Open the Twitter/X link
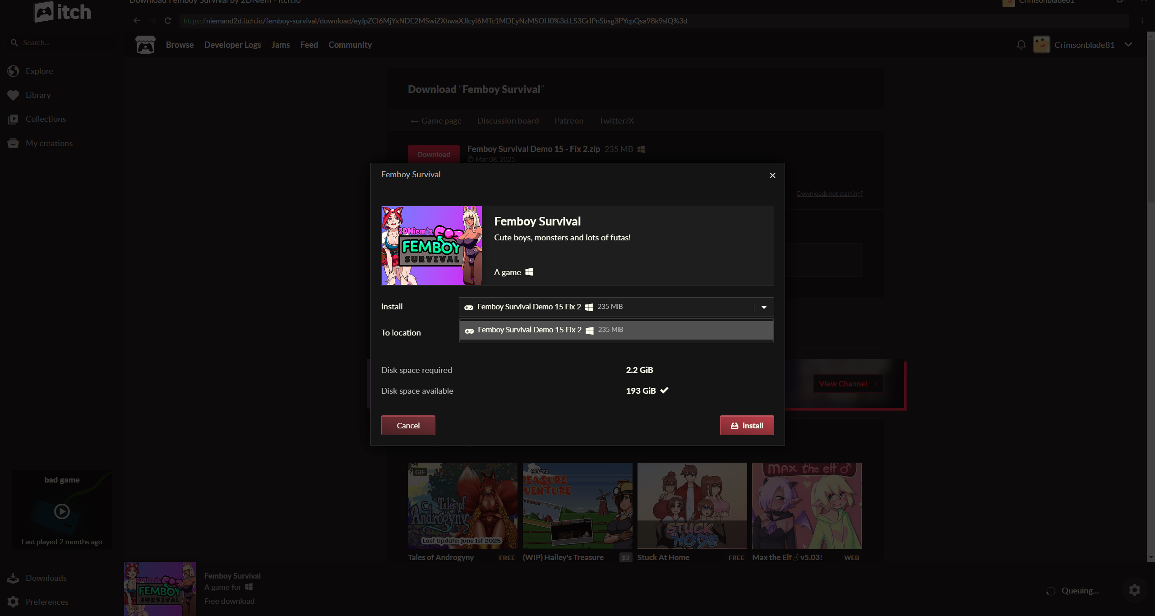The image size is (1155, 616). (x=616, y=121)
